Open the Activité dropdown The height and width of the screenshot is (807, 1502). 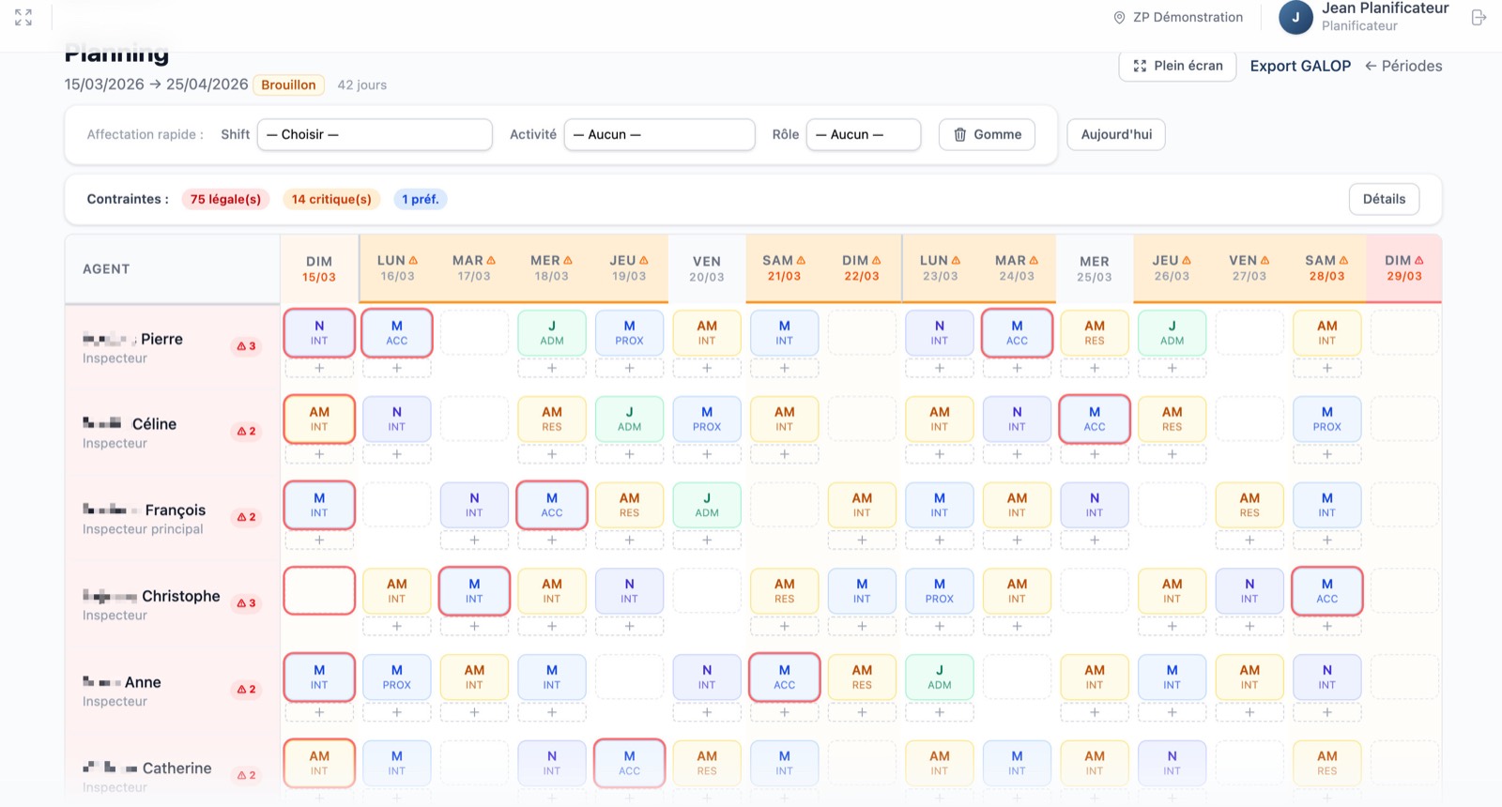pyautogui.click(x=659, y=134)
